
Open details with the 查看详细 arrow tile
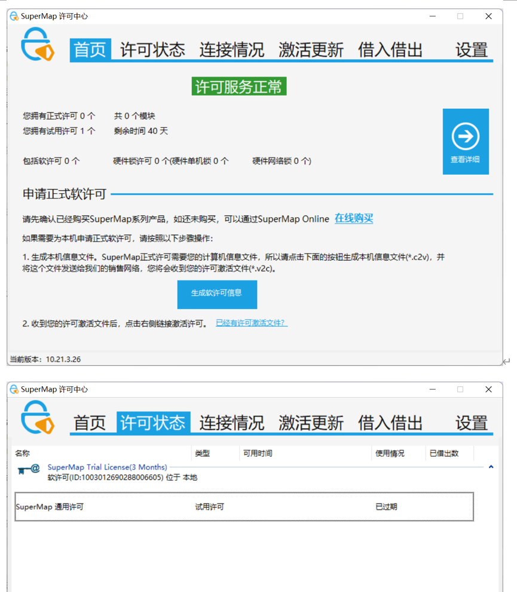[x=466, y=142]
